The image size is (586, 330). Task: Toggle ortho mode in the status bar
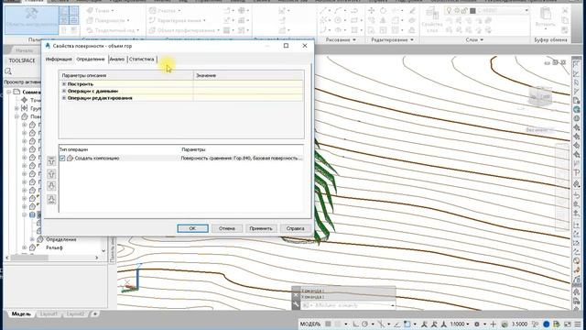pos(355,324)
